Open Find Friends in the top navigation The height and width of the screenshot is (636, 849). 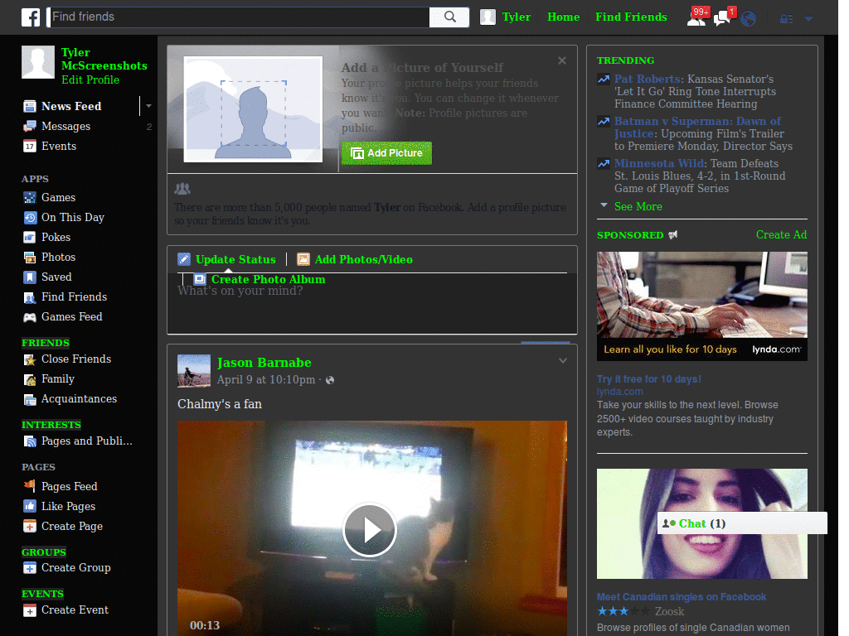pyautogui.click(x=631, y=17)
